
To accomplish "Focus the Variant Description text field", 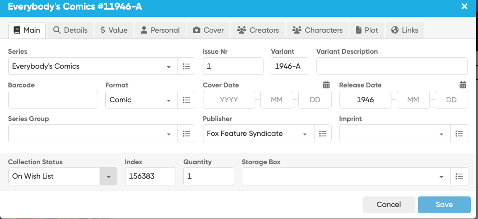I will (x=391, y=66).
